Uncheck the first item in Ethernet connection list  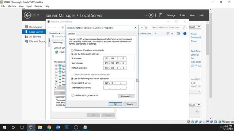(56, 66)
